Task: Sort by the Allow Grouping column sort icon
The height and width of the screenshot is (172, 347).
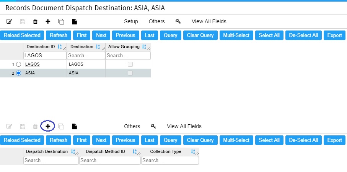Action: 144,47
